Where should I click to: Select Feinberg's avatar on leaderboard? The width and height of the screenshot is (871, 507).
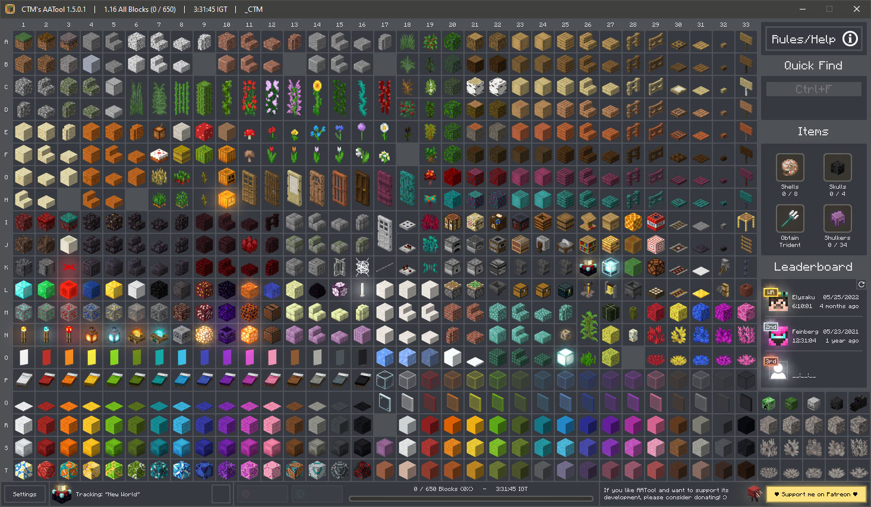[778, 336]
